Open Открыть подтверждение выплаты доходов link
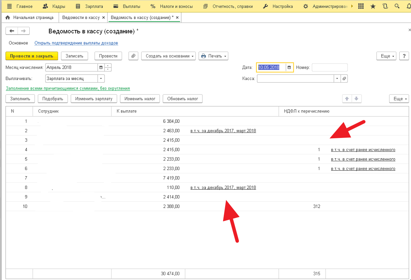 tap(76, 43)
